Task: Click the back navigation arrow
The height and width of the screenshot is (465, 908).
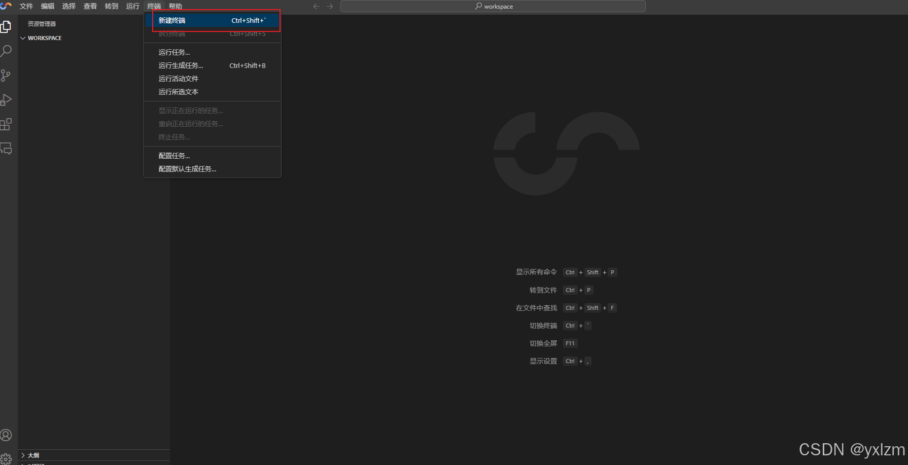Action: coord(317,6)
